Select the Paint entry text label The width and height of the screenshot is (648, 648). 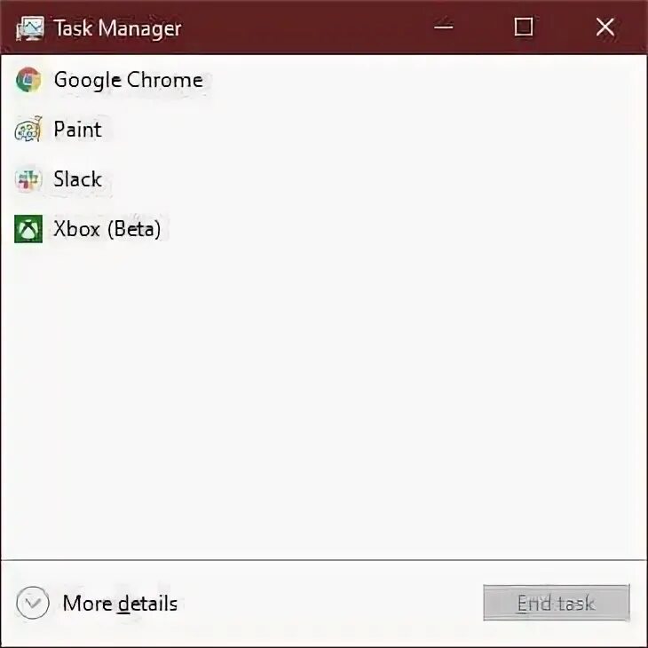[77, 130]
